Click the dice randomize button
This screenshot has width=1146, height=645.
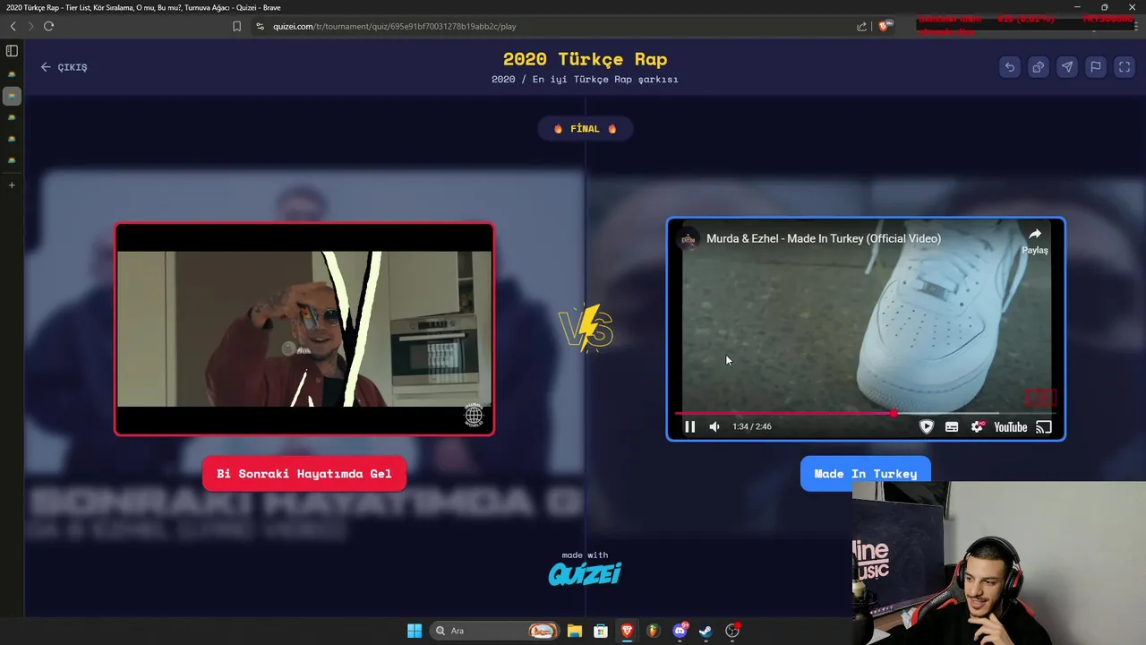click(x=1038, y=67)
